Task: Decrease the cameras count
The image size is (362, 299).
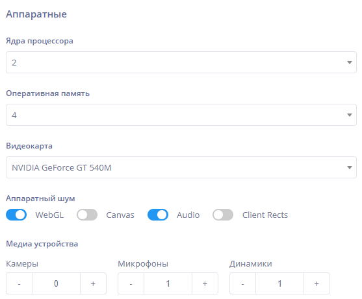Action: (19, 283)
